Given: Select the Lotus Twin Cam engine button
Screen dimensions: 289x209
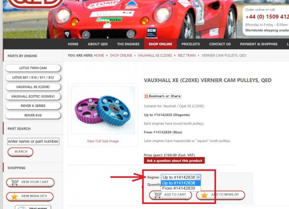Looking at the screenshot, I should (33, 68).
